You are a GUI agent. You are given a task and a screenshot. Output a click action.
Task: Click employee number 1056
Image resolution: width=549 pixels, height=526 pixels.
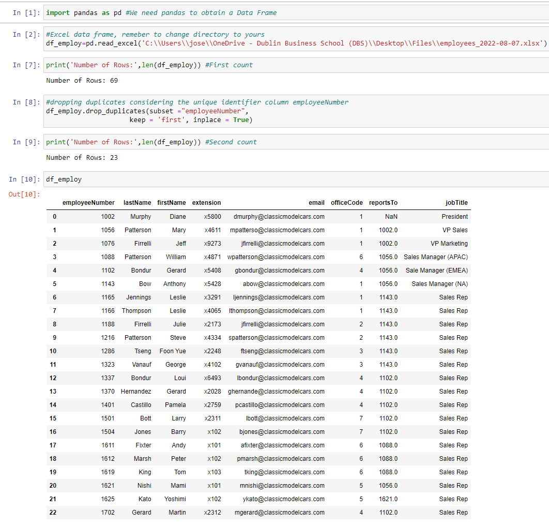(108, 230)
